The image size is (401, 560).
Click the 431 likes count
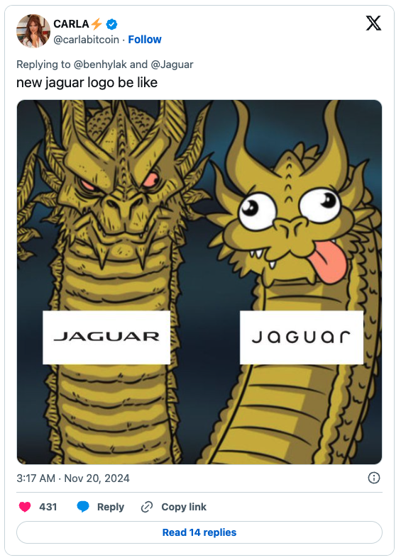click(x=48, y=507)
